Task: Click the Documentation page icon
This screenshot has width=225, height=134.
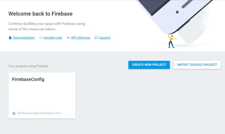Action: click(10, 38)
